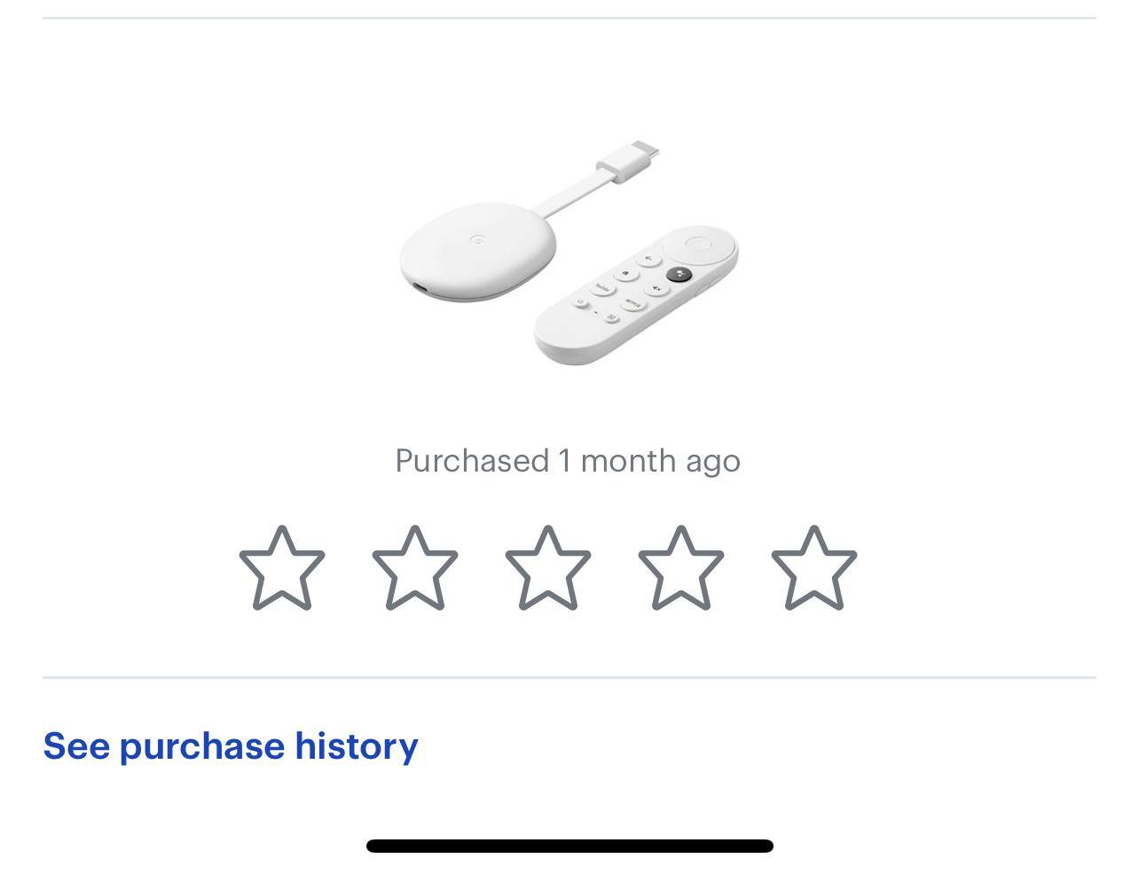Tap the Purchased 1 month ago label
This screenshot has width=1139, height=874.
point(569,460)
